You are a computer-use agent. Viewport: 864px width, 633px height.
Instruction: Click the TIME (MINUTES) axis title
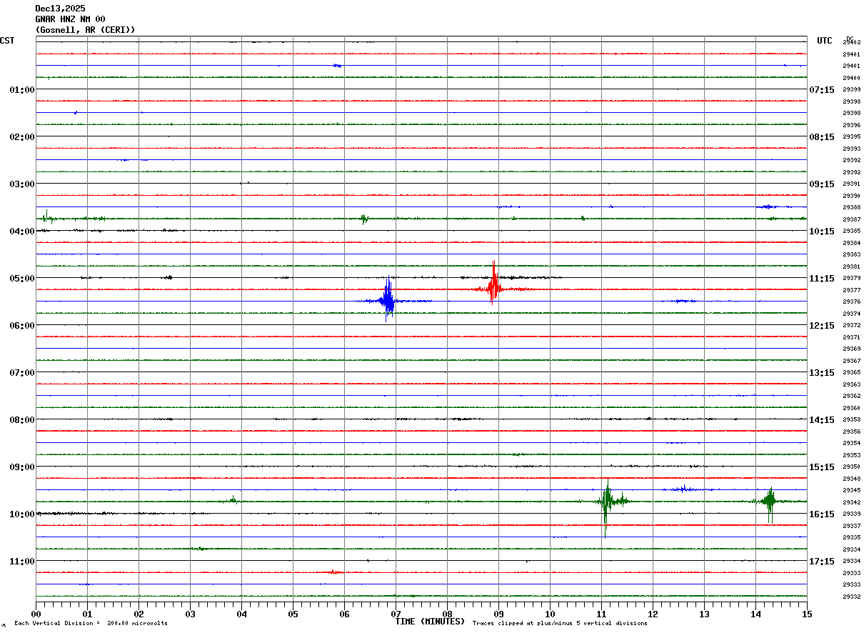pyautogui.click(x=430, y=622)
